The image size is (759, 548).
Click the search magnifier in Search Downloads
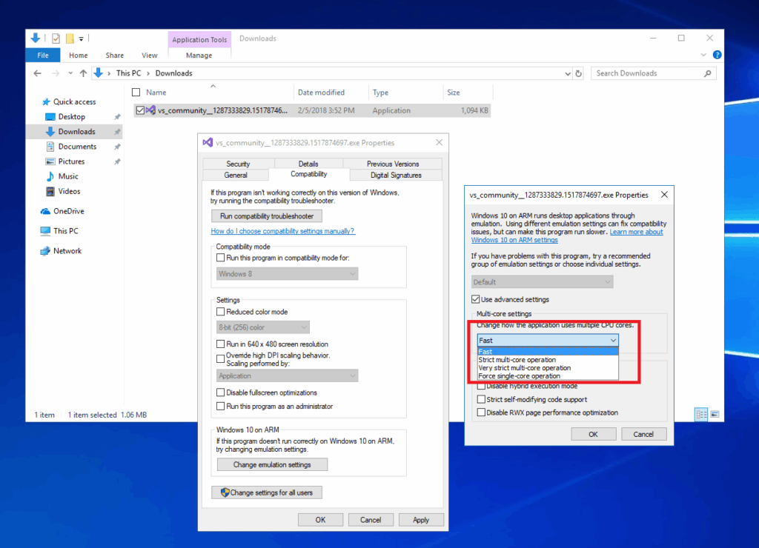(708, 73)
